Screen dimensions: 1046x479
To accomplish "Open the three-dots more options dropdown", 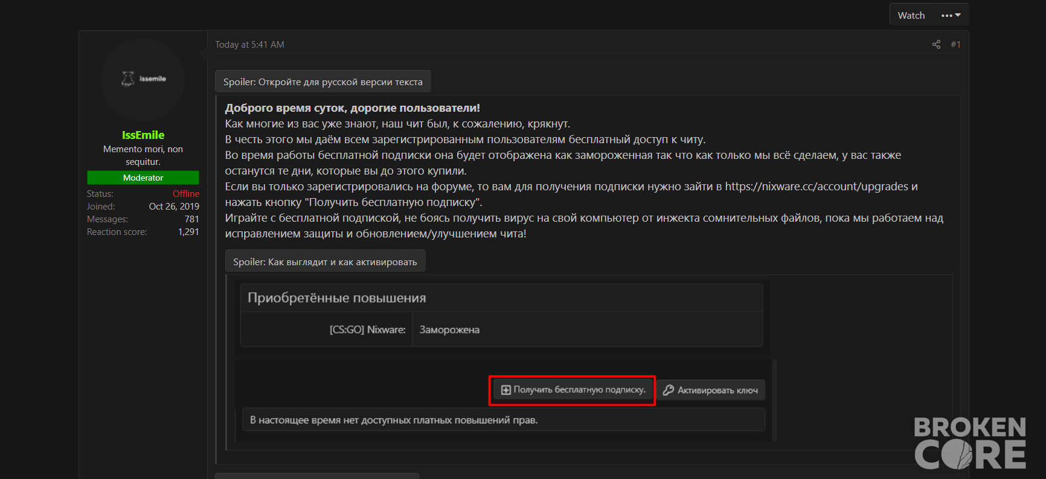I will pyautogui.click(x=951, y=15).
